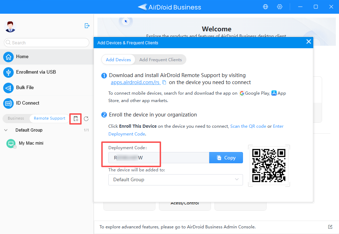Click the Default Group row label
Image resolution: width=339 pixels, height=234 pixels.
[29, 130]
